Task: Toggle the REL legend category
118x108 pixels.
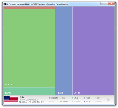Action: (63, 98)
